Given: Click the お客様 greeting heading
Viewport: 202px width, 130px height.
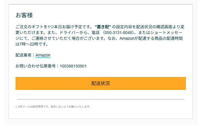Looking at the screenshot, I should (x=24, y=15).
